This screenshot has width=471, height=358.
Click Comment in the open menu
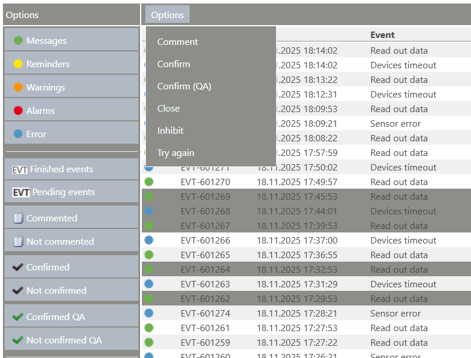click(x=177, y=41)
